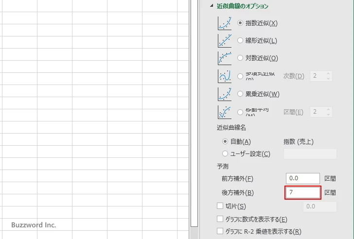Click the moving average trendline icon
This screenshot has height=239, width=354.
pos(225,112)
